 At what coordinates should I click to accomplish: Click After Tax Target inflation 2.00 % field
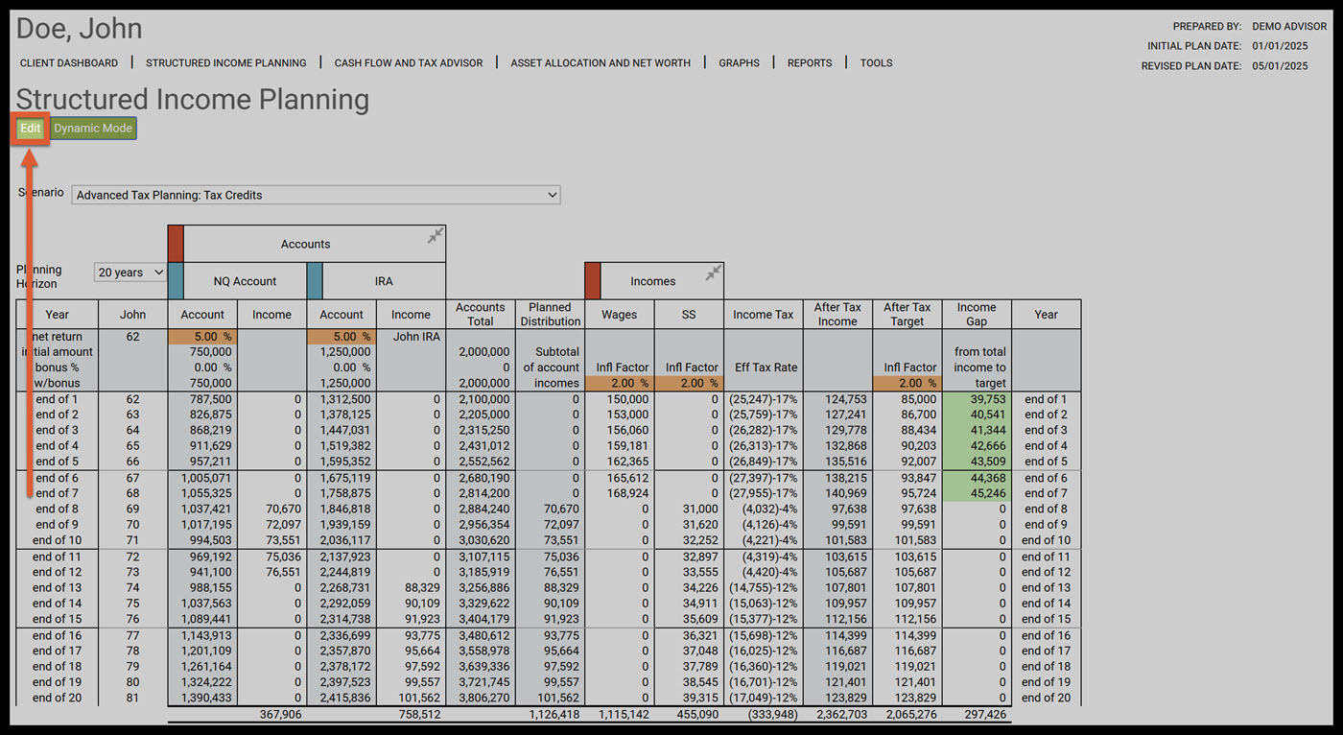point(907,383)
